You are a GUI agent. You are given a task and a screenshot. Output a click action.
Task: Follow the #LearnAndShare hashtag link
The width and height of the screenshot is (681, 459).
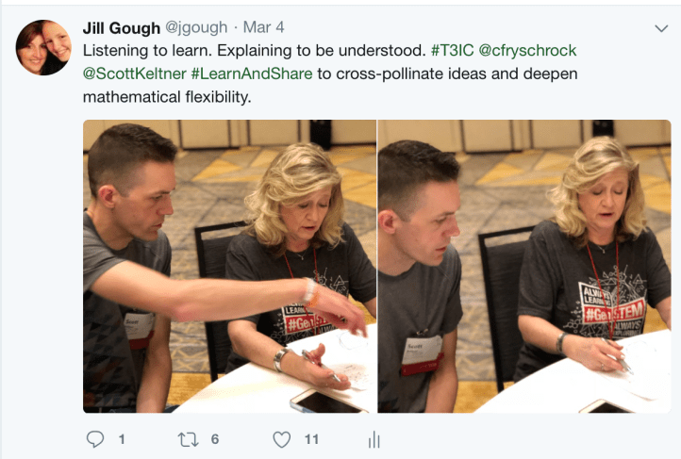click(x=252, y=74)
